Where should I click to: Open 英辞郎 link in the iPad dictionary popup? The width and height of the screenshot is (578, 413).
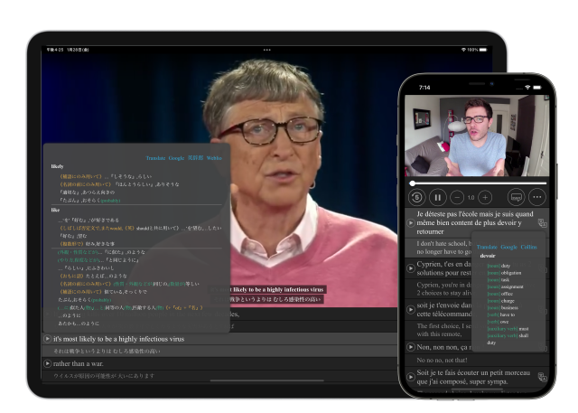click(195, 158)
